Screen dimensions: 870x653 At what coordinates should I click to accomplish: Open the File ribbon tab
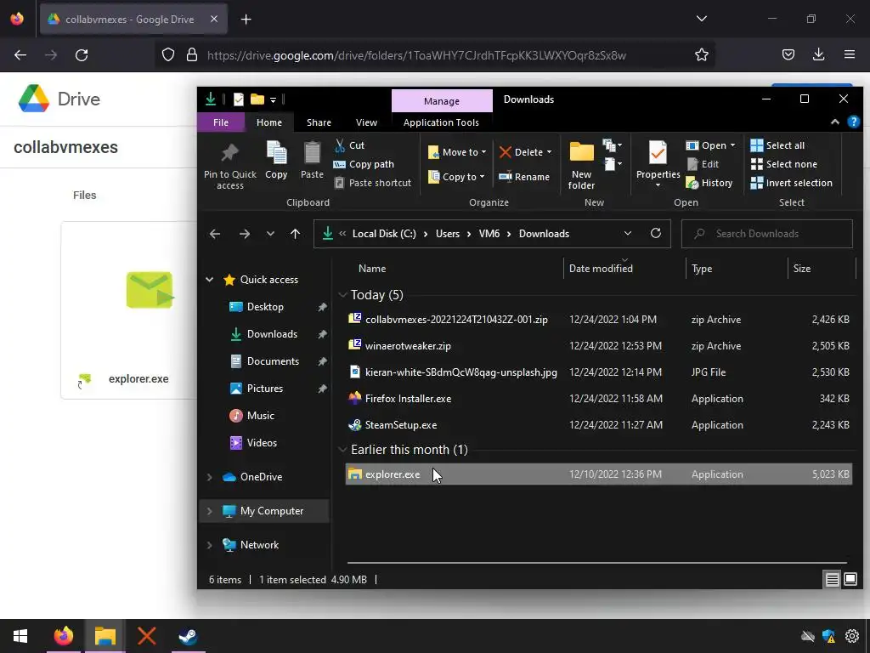point(221,122)
